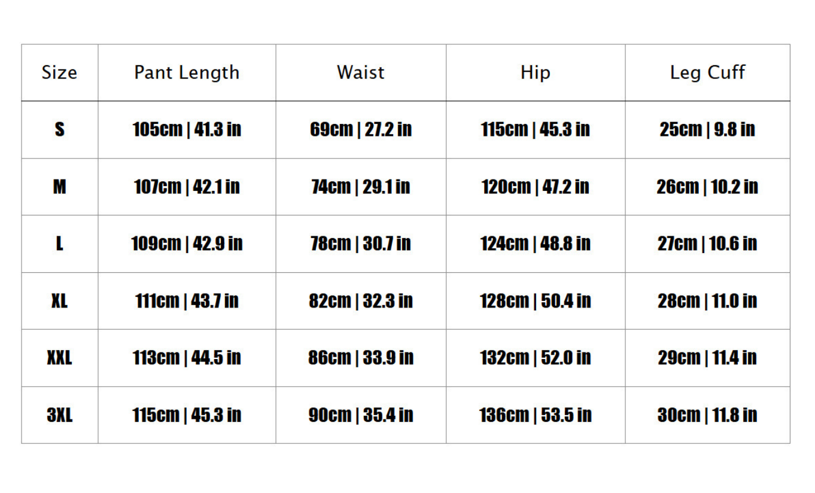The height and width of the screenshot is (493, 815).
Task: Select the 3XL size row label
Action: coord(59,415)
